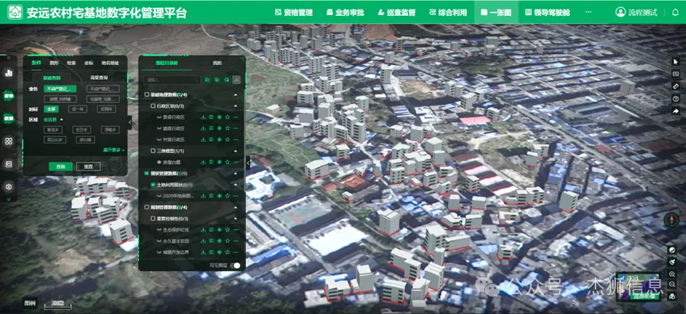This screenshot has width=686, height=314.
Task: Collapse the 三维模型 group arrow
Action: tap(235, 151)
